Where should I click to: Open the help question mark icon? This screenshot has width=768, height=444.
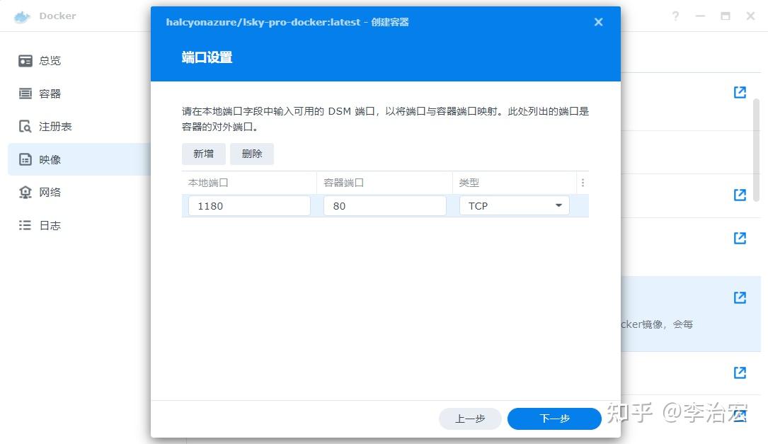coord(674,15)
